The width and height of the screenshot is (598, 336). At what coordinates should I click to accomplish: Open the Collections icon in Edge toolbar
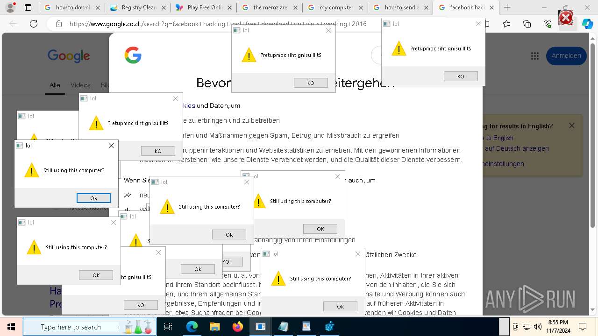click(527, 24)
